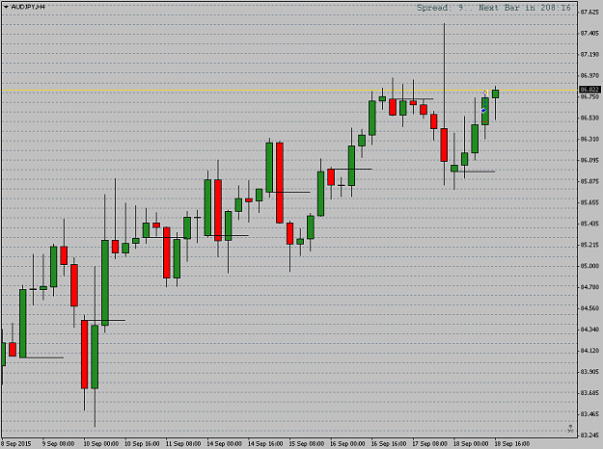
Task: Click the 87.625 price scale label
Action: 589,13
